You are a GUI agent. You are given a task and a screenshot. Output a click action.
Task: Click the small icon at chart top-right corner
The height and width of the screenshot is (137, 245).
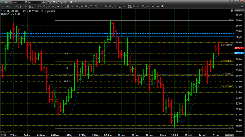(232, 11)
